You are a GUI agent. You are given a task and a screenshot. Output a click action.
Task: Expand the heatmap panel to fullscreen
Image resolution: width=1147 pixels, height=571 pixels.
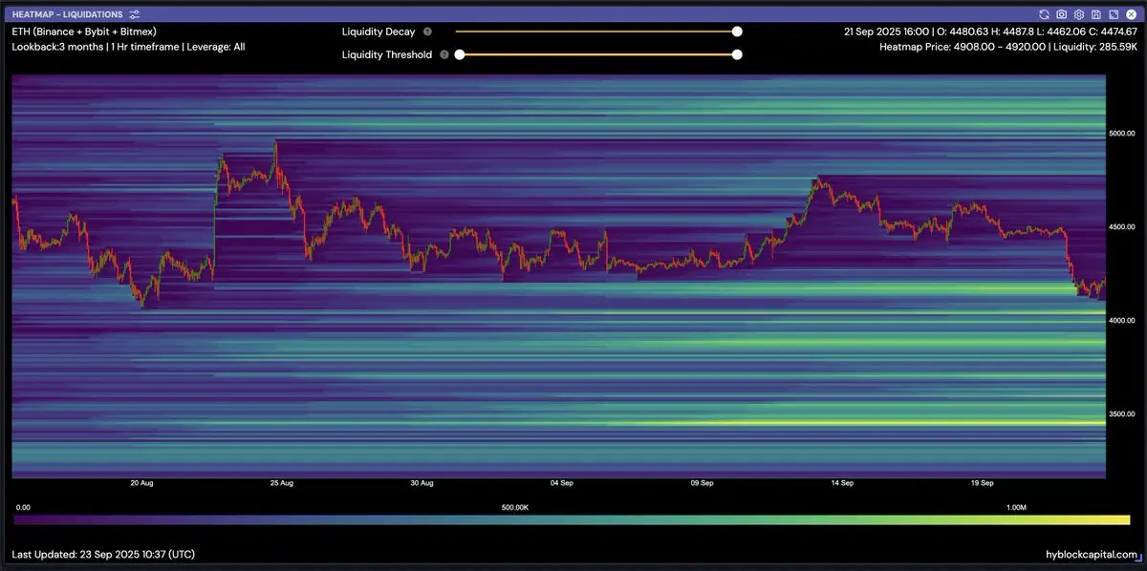coord(1113,14)
